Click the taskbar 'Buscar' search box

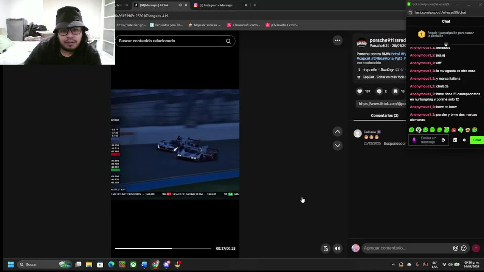tap(44, 264)
